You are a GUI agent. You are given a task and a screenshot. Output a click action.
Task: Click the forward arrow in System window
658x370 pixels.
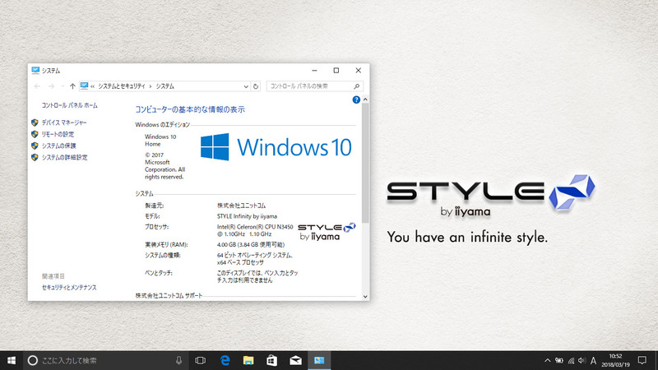(51, 86)
